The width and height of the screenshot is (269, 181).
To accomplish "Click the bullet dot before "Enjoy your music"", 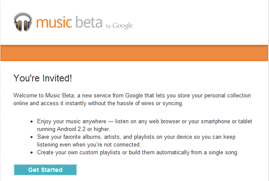I will (32, 121).
